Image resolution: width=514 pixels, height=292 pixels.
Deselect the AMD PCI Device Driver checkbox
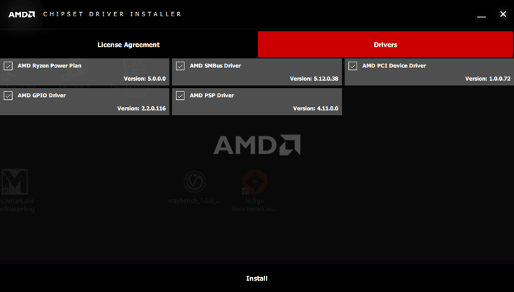coord(352,66)
